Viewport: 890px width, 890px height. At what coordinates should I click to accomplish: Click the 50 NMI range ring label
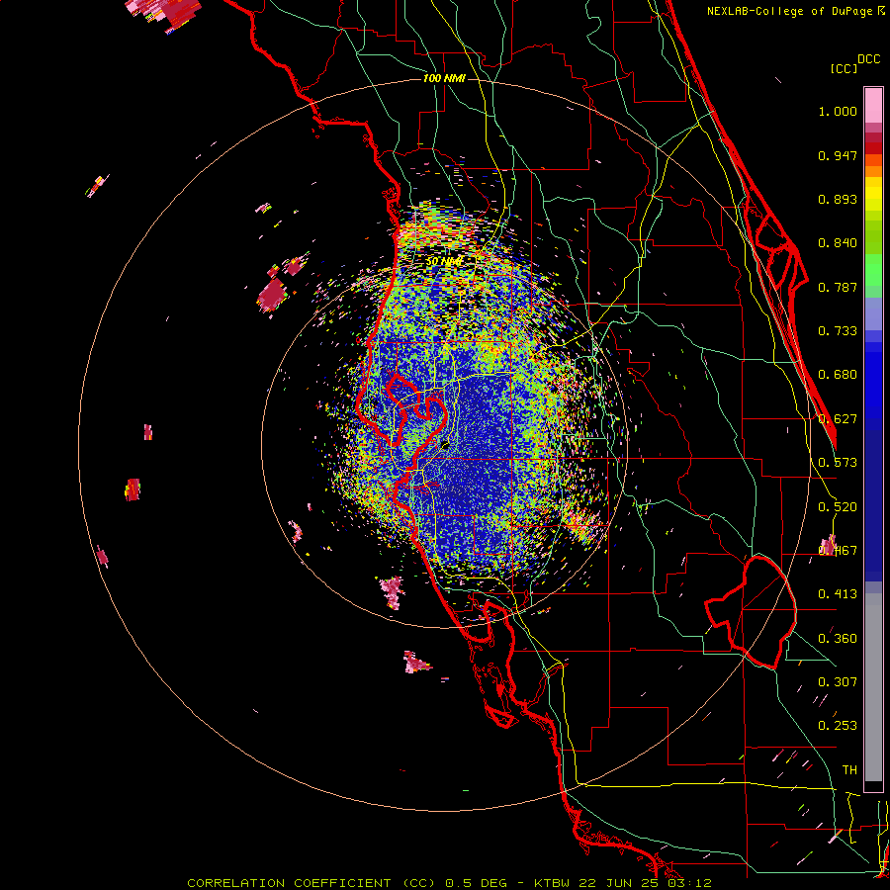444,262
